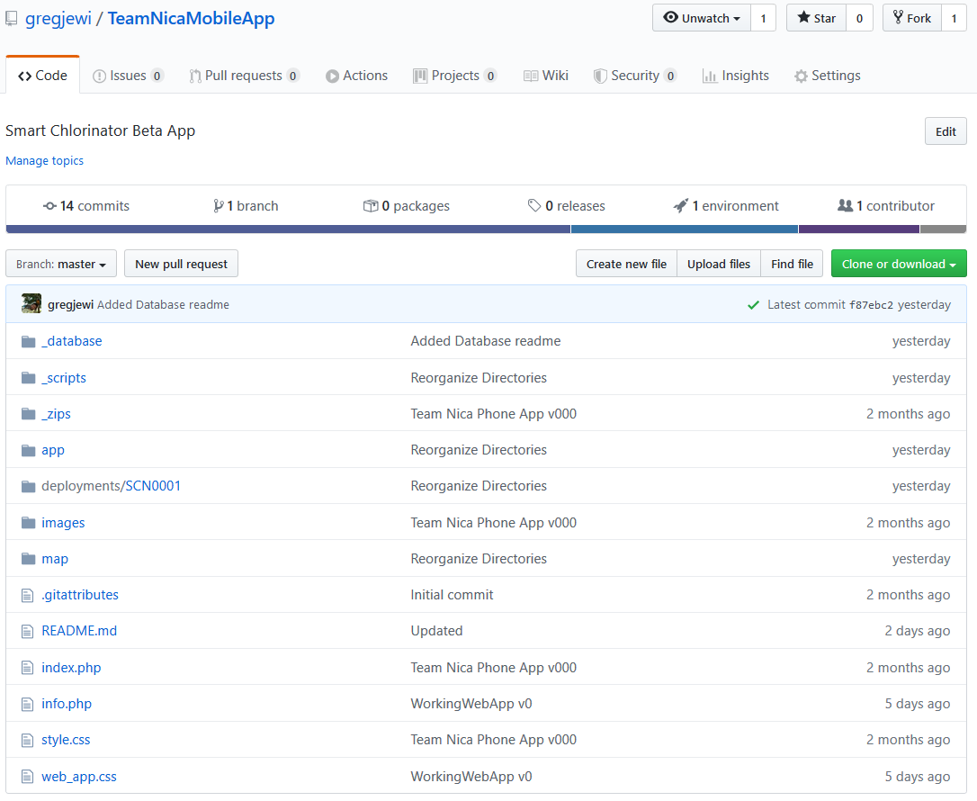The image size is (977, 801).
Task: Open the Projects tab
Action: [455, 76]
